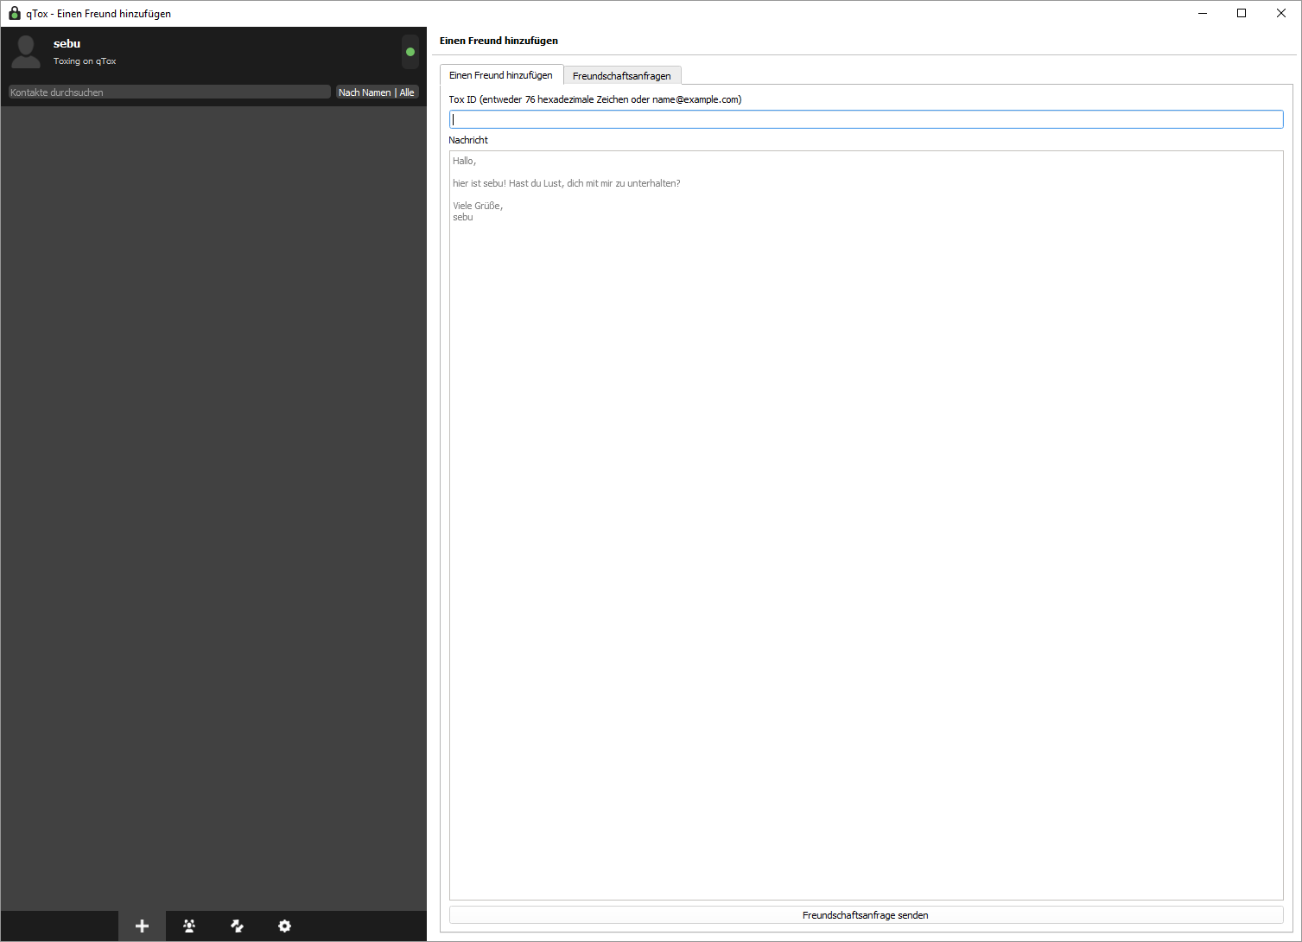
Task: Maximize the qTox window
Action: 1242,13
